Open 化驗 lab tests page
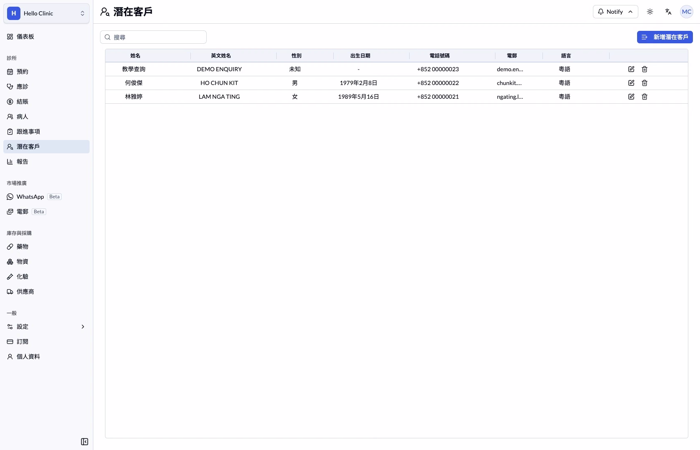Viewport: 700px width, 450px height. (46, 277)
